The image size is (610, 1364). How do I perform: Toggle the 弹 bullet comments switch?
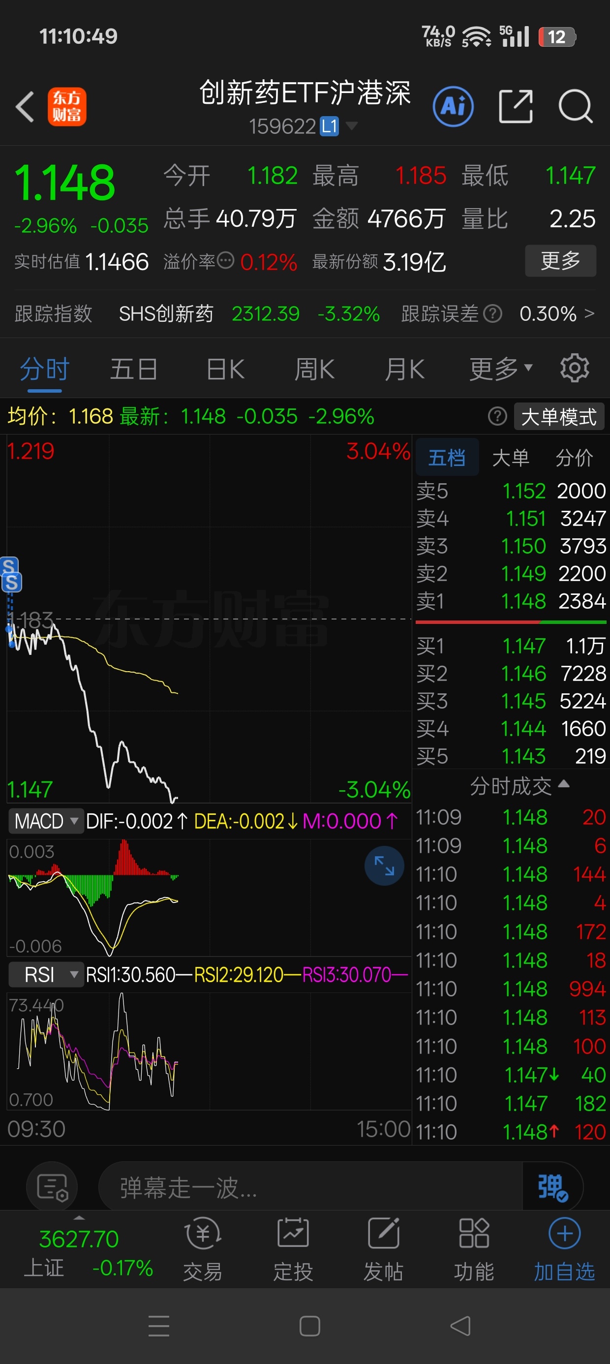point(553,1188)
